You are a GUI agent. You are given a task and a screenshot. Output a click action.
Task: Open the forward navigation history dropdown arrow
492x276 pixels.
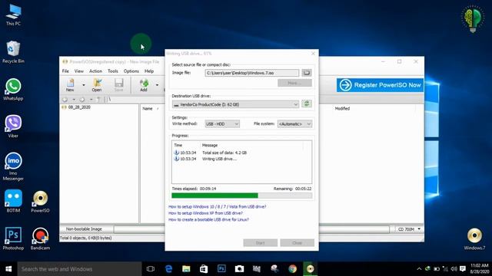pos(91,100)
